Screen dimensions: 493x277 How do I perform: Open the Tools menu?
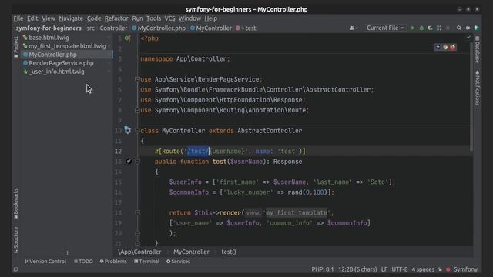[153, 18]
